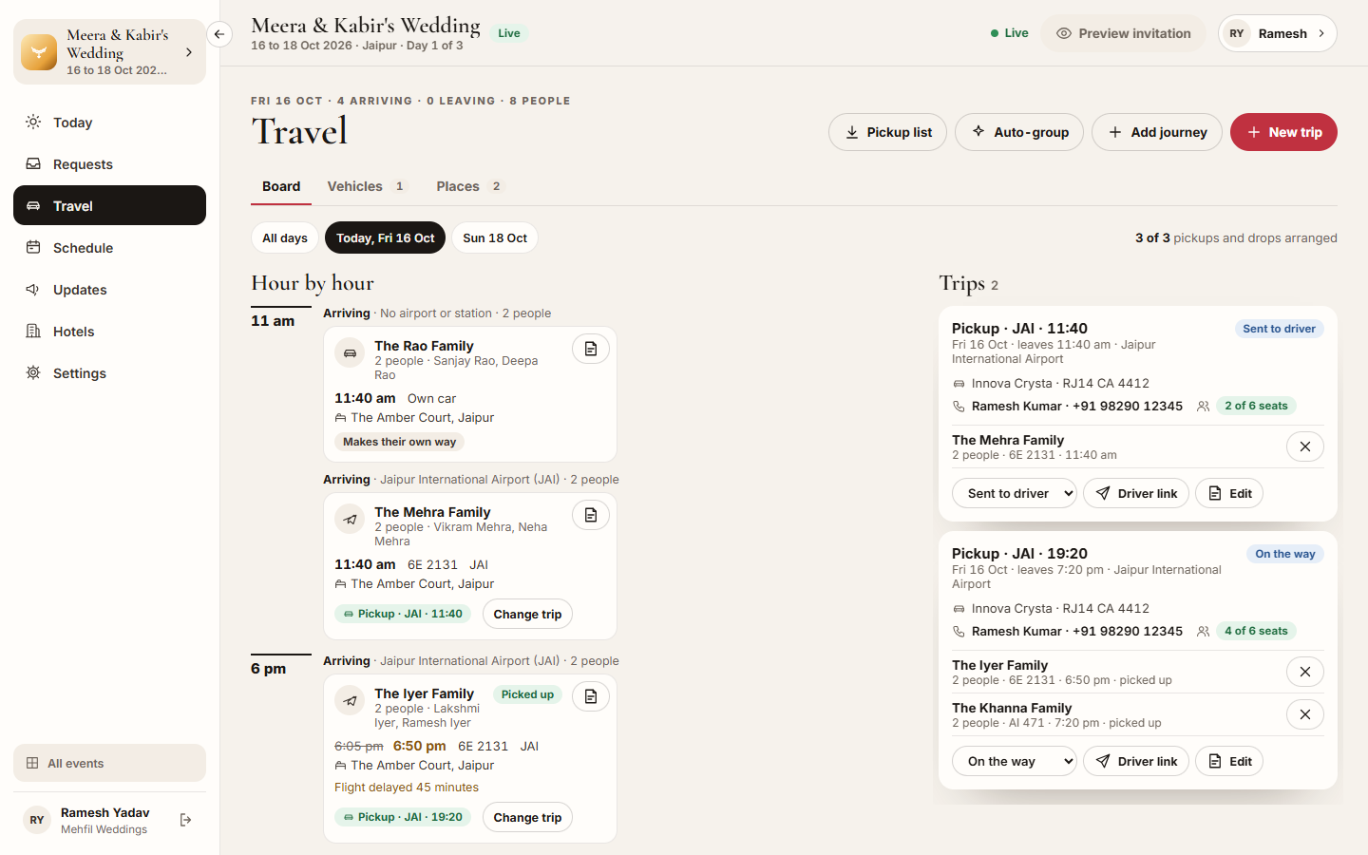This screenshot has width=1368, height=855.
Task: Click the log out icon beside Ramesh Yadav
Action: tap(186, 820)
